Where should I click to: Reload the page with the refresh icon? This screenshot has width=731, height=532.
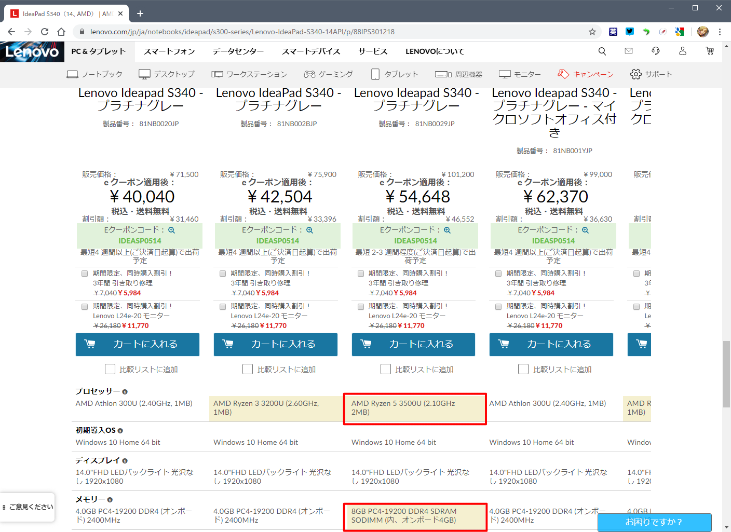click(x=45, y=32)
